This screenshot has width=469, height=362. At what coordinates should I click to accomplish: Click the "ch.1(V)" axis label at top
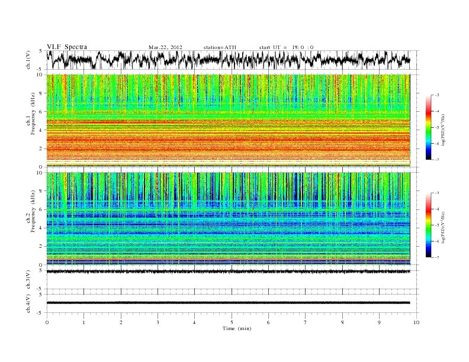[28, 60]
